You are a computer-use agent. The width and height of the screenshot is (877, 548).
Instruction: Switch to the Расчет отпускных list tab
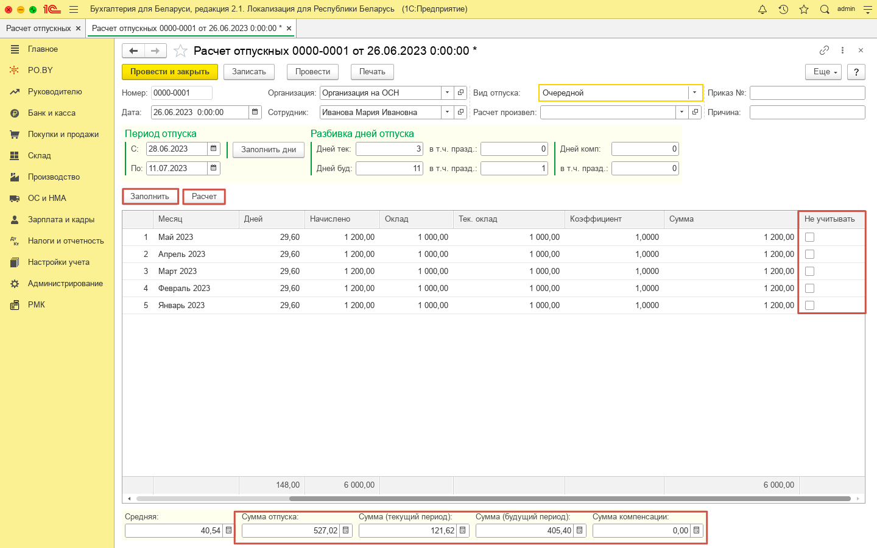pyautogui.click(x=38, y=28)
